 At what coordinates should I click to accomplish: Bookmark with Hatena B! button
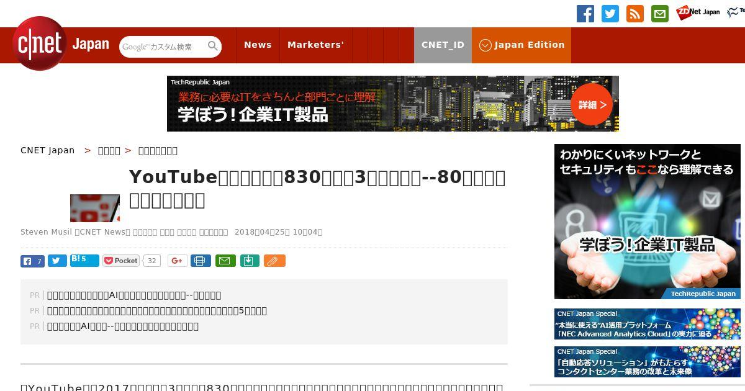84,261
